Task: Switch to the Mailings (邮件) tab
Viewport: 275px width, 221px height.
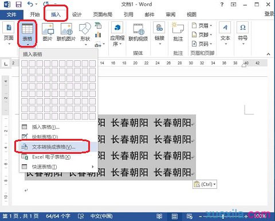Action: [x=149, y=14]
